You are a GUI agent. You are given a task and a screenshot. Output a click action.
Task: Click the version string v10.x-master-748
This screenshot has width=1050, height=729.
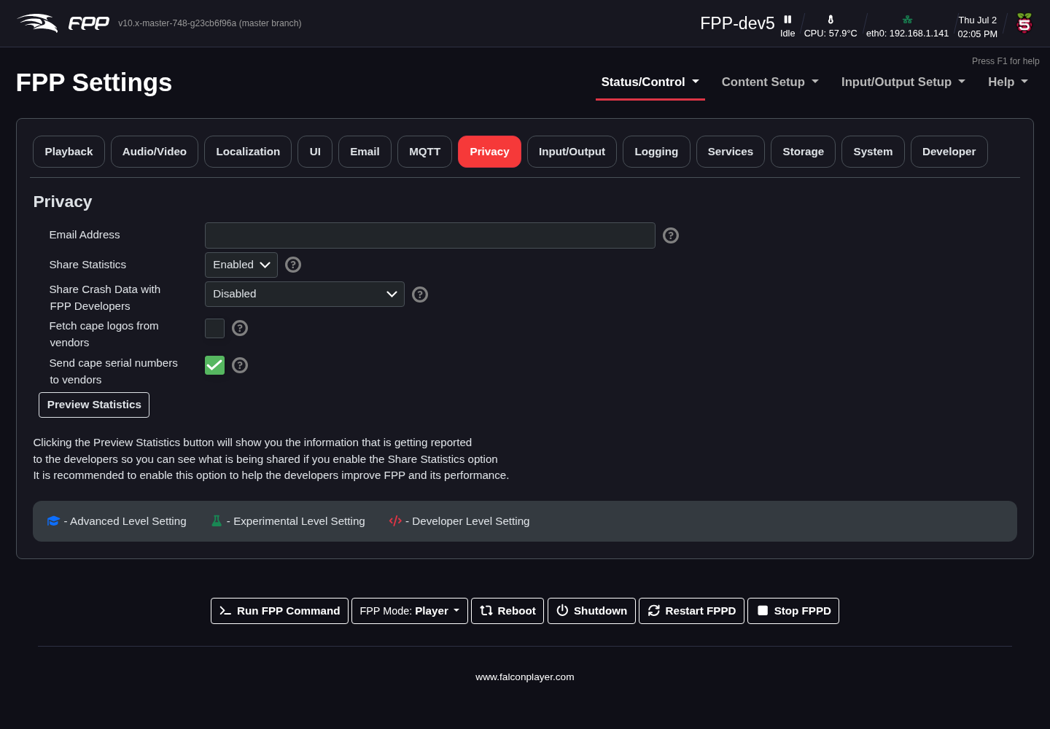pos(210,23)
